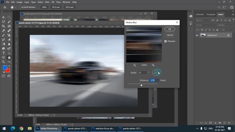235x132 pixels.
Task: Zoom out the Motion Blur preview
Action: click(135, 65)
